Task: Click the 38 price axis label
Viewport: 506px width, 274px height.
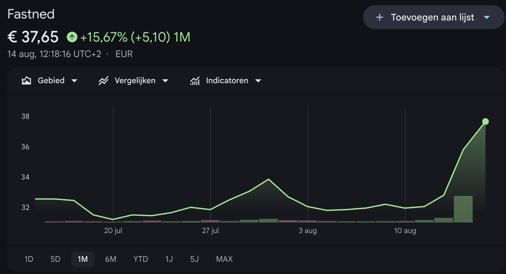Action: [x=25, y=116]
